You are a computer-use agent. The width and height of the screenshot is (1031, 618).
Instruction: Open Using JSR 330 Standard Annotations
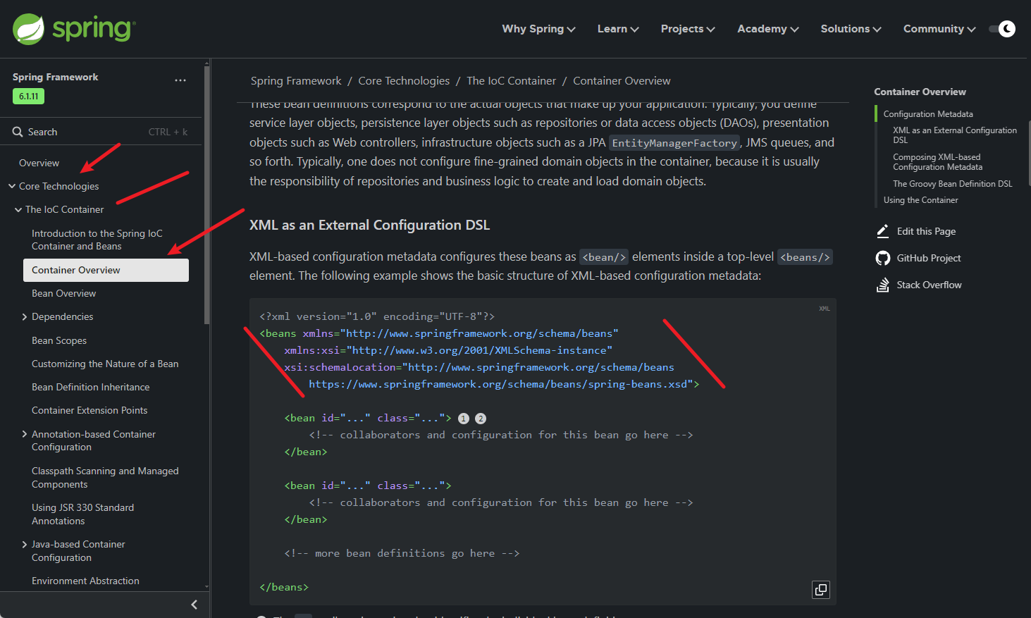82,514
